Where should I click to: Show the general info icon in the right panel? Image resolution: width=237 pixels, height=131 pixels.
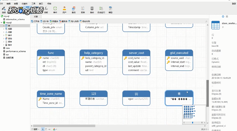tap(223, 17)
